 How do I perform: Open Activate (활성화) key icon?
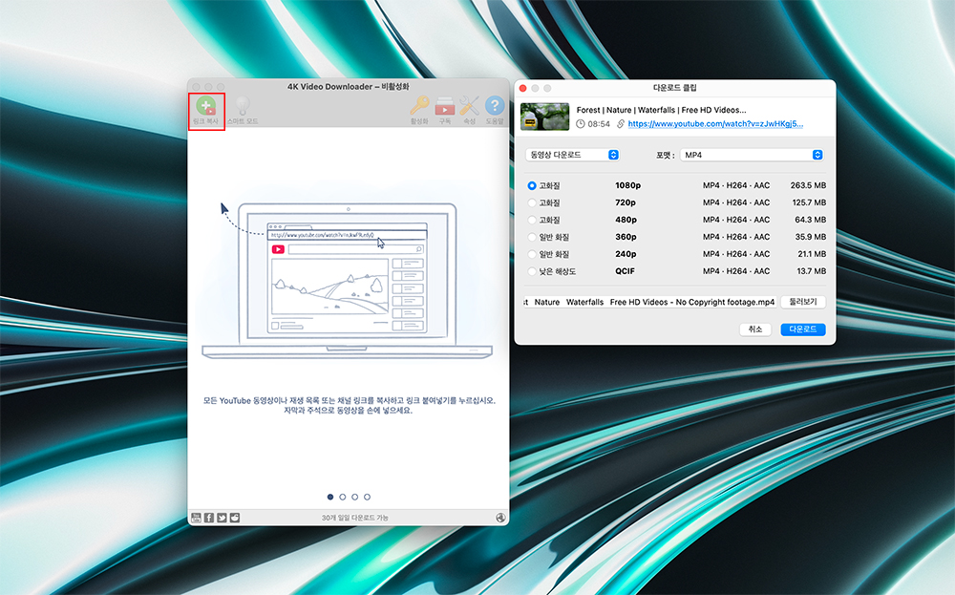[419, 105]
